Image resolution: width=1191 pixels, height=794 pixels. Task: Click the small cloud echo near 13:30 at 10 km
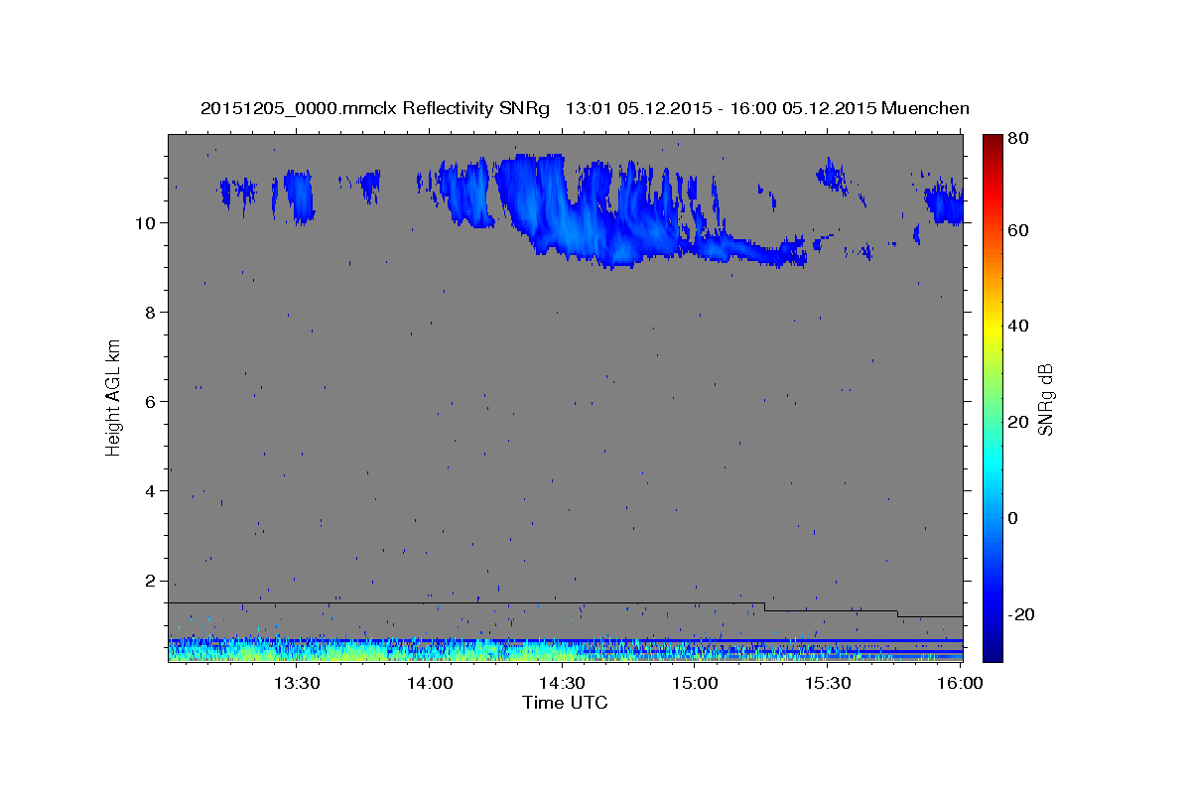pos(298,196)
